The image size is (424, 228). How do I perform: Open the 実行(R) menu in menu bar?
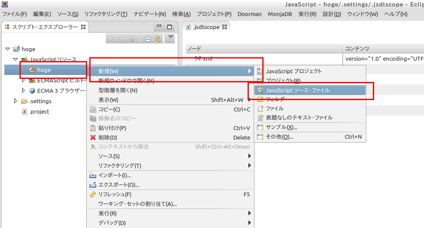307,14
